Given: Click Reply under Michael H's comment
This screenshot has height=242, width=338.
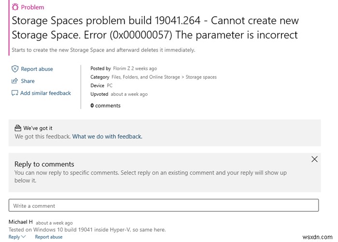Looking at the screenshot, I should tap(14, 237).
